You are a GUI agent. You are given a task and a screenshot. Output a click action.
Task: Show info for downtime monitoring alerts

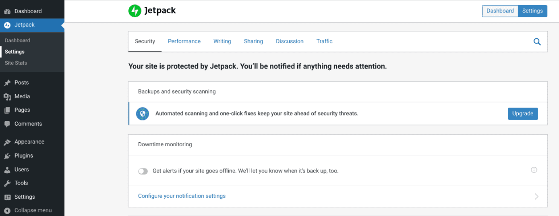pos(534,170)
